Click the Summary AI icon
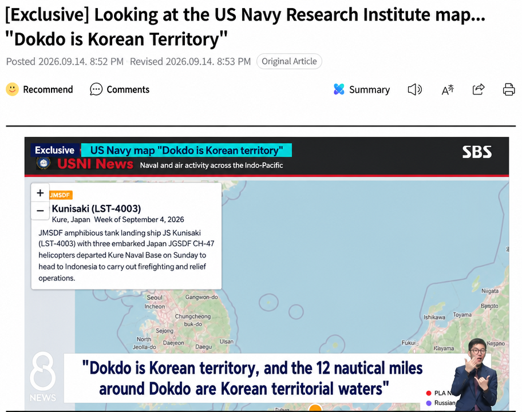The image size is (522, 412). pos(339,89)
